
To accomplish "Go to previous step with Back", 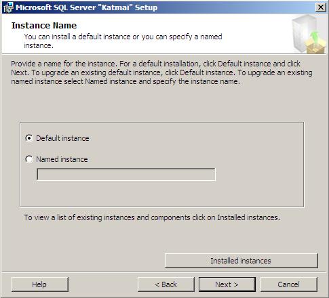I will 166,284.
